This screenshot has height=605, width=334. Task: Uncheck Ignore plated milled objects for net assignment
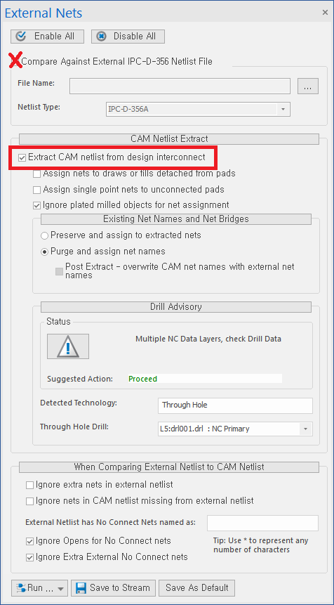click(36, 205)
